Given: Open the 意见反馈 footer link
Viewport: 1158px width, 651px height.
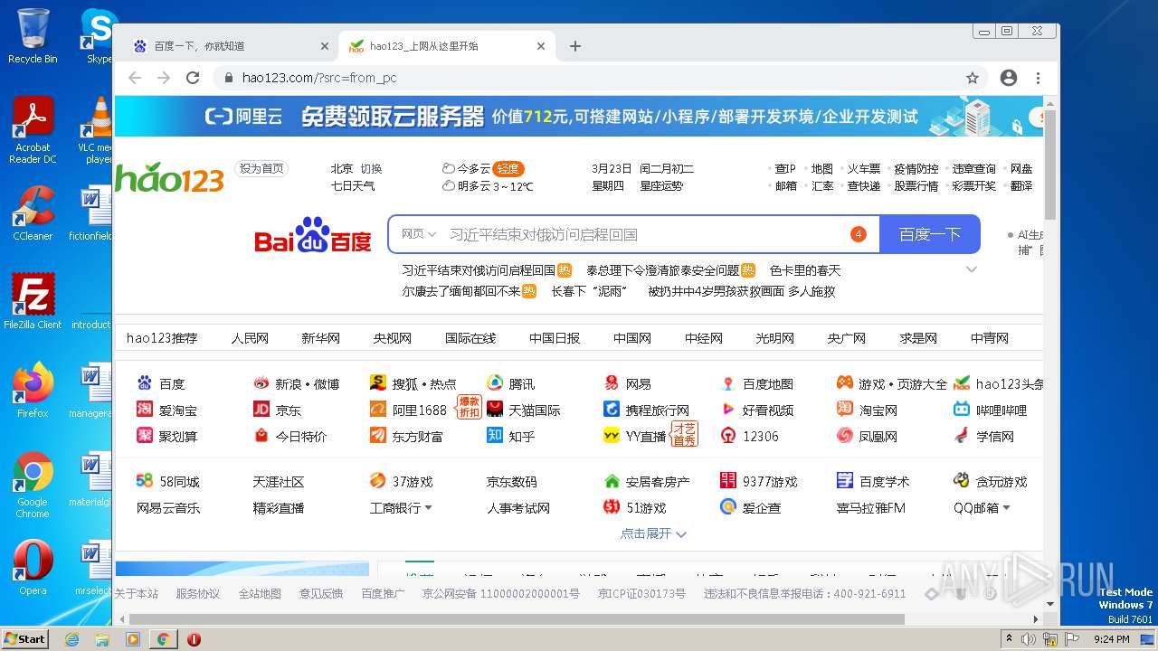Looking at the screenshot, I should (x=321, y=594).
